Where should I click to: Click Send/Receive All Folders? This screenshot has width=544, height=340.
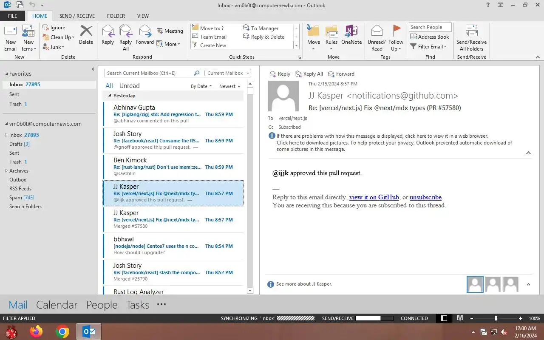tap(471, 38)
